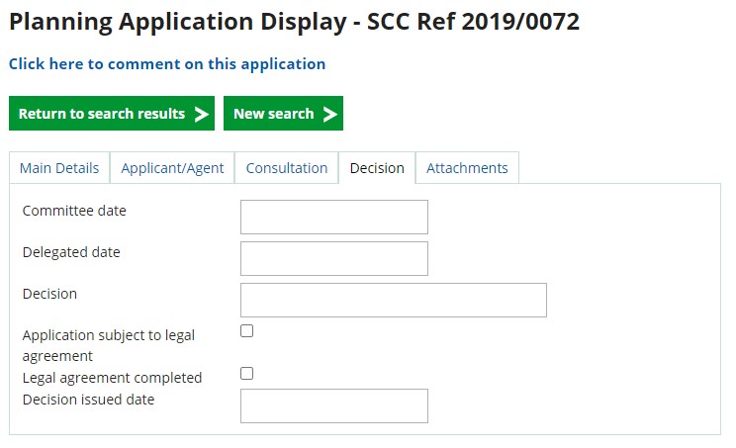Click the arrow icon on New search
736x448 pixels.
pyautogui.click(x=330, y=114)
